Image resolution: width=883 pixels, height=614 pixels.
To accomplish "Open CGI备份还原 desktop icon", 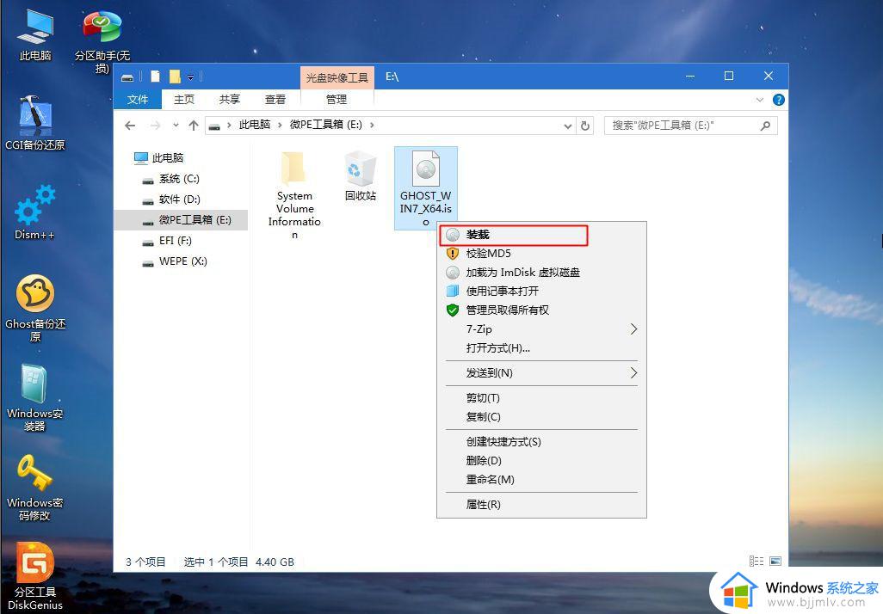I will 35,123.
